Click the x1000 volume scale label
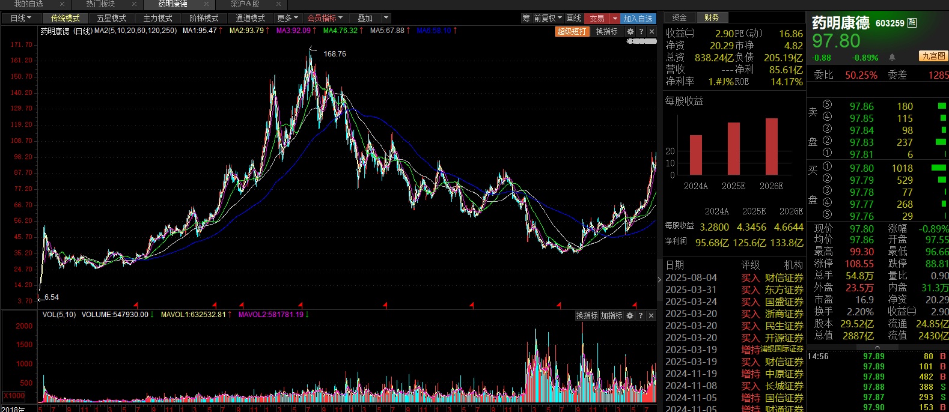Viewport: 949px width, 412px height. coord(14,396)
